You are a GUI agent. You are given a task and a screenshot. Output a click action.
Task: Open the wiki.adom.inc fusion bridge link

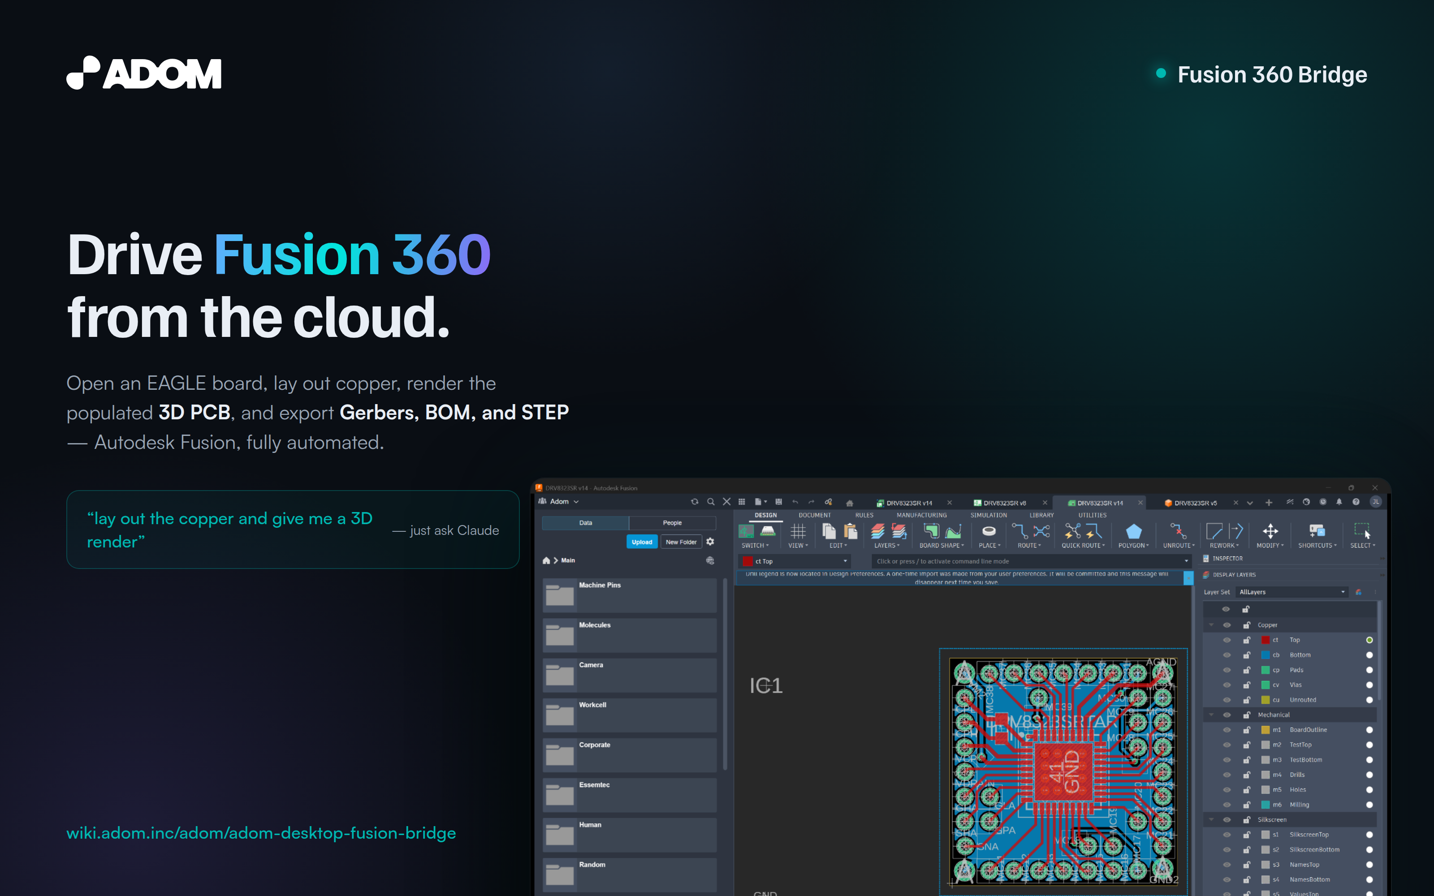click(x=261, y=833)
